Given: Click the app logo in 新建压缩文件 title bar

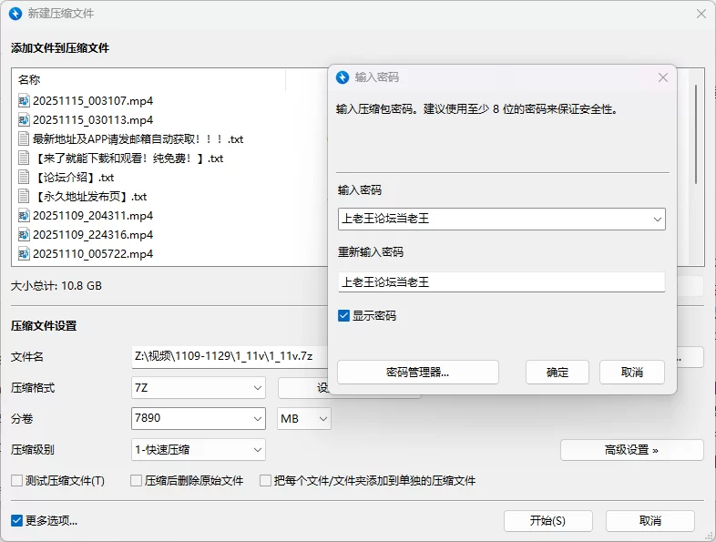Looking at the screenshot, I should click(15, 14).
